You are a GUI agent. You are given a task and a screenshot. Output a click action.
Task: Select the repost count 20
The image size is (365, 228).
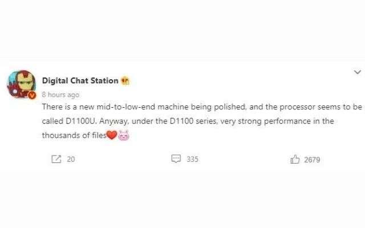(71, 160)
